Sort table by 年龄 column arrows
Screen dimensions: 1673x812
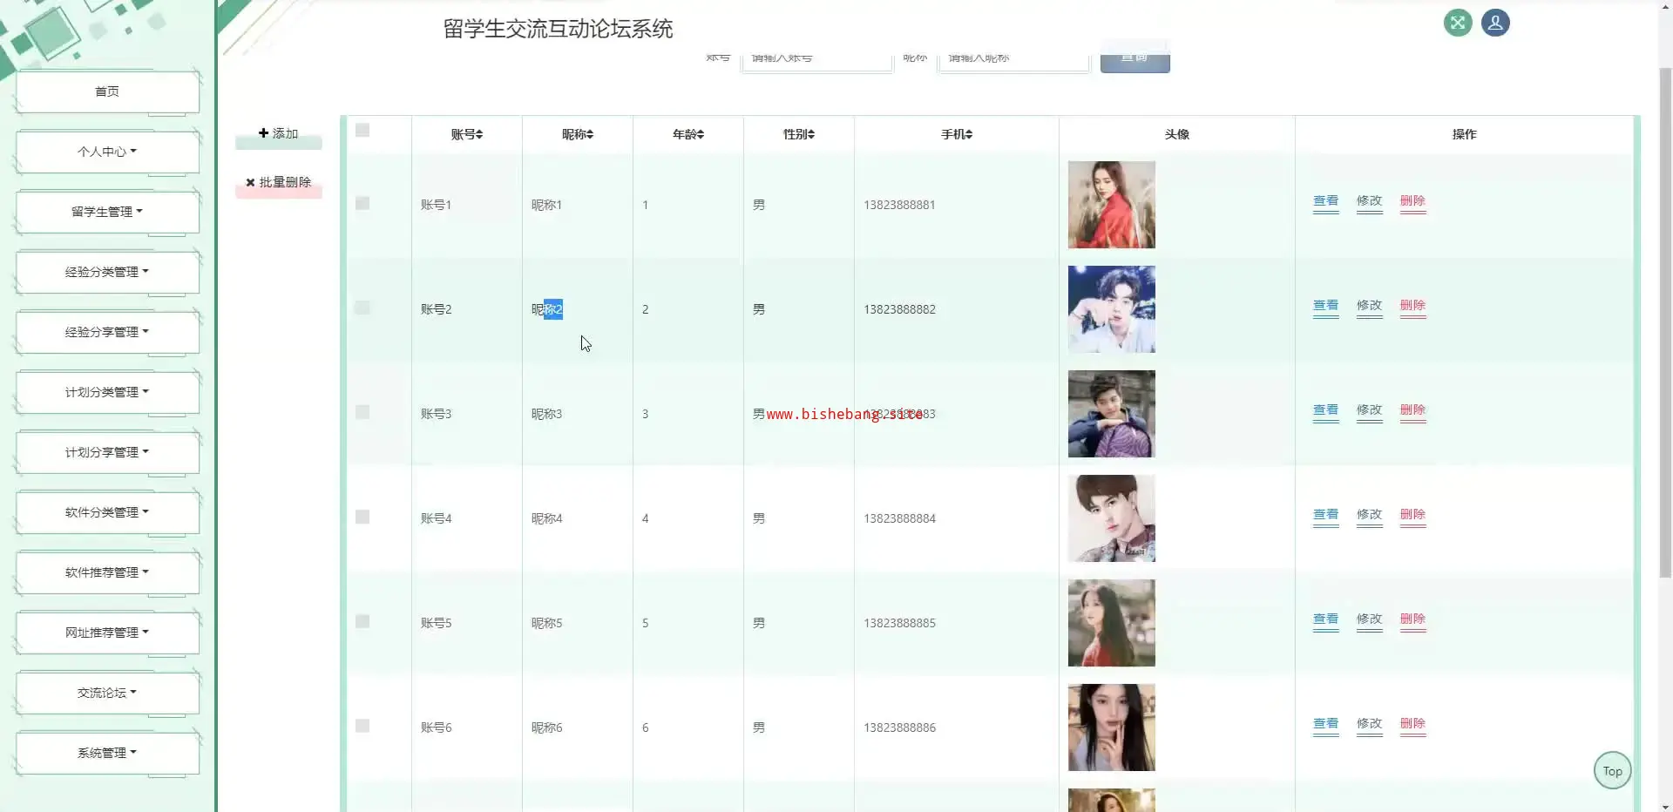coord(701,134)
